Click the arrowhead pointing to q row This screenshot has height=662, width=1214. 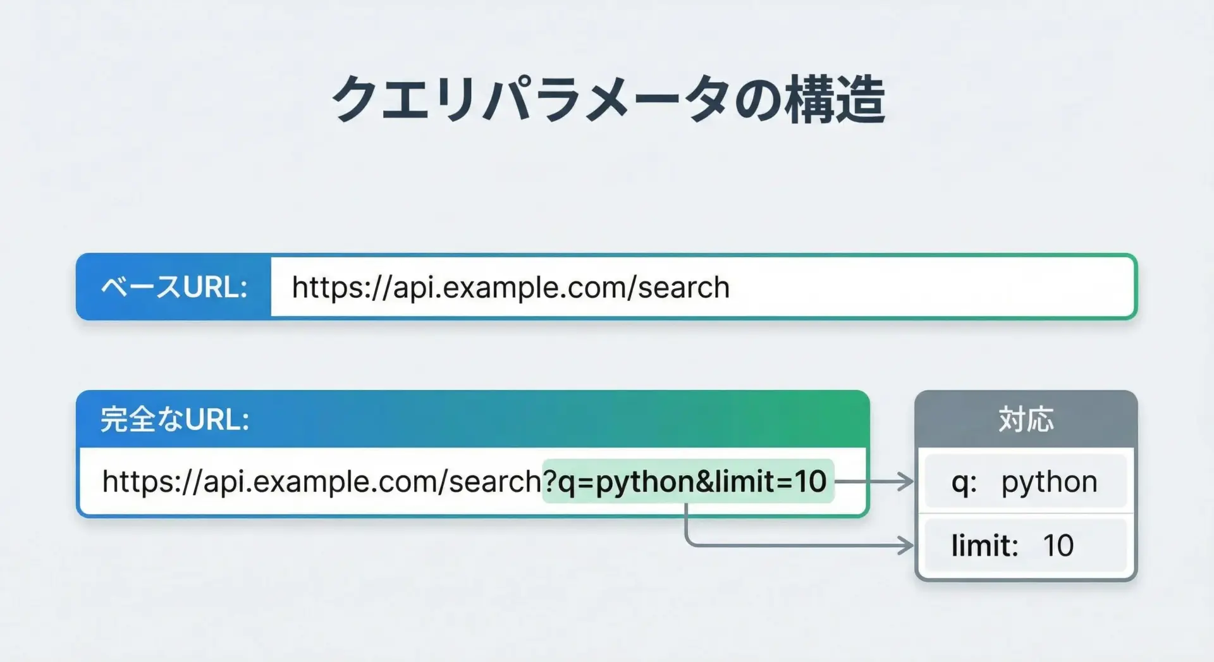(x=907, y=482)
